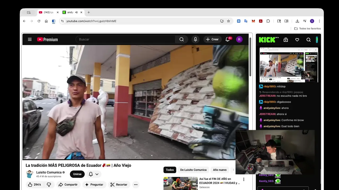Close the YouTube (142) tab
Screen dimensions: 339x190
pyautogui.click(x=58, y=12)
